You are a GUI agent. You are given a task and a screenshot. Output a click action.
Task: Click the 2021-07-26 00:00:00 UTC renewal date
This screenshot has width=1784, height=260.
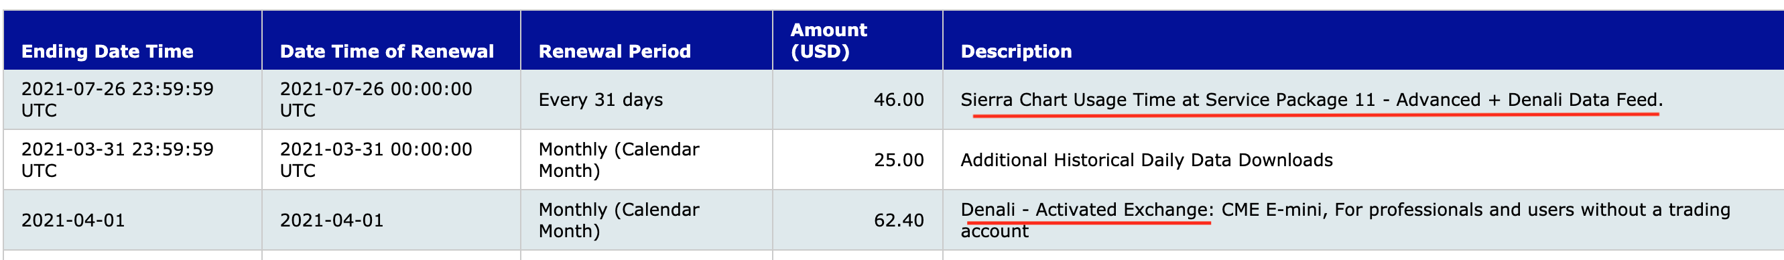(x=376, y=100)
